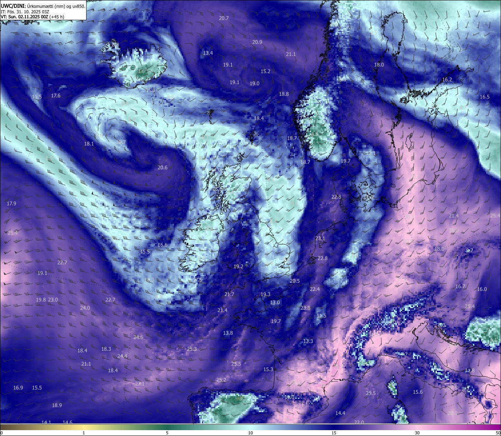Click the 20.5 value label

[295, 281]
